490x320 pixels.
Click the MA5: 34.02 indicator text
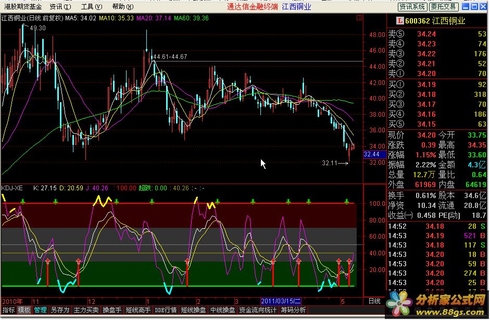[81, 18]
